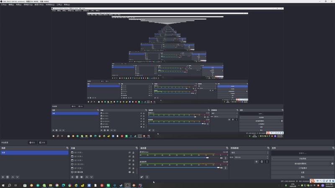Viewport: 335px width, 188px height.
Task: Click the Window Capture 5 source type icon
Action: click(x=72, y=152)
